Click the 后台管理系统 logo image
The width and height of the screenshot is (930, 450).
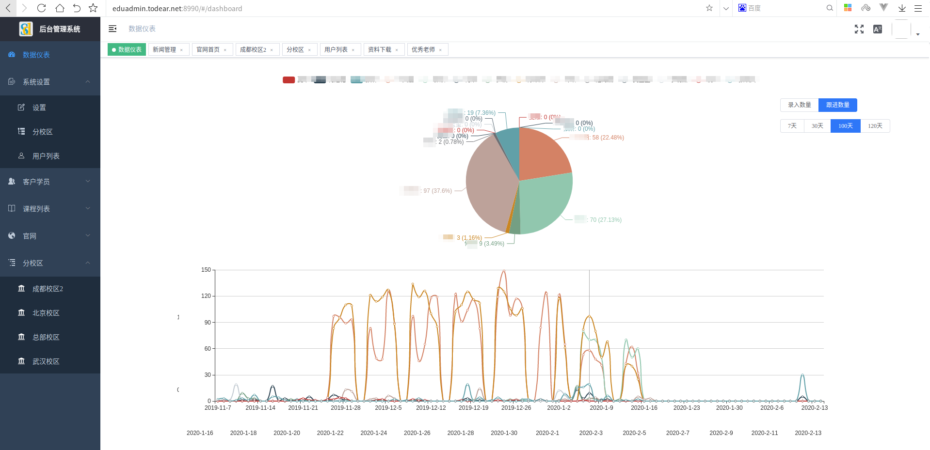coord(26,29)
